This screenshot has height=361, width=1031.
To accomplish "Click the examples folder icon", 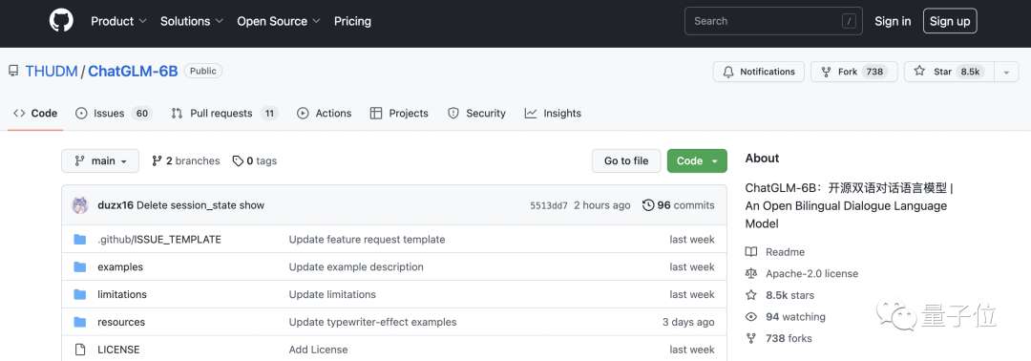I will (80, 267).
